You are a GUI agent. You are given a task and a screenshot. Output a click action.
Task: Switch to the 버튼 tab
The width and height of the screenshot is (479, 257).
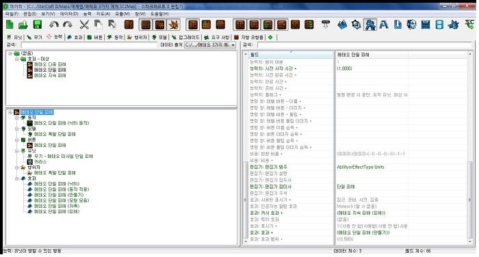click(x=94, y=37)
